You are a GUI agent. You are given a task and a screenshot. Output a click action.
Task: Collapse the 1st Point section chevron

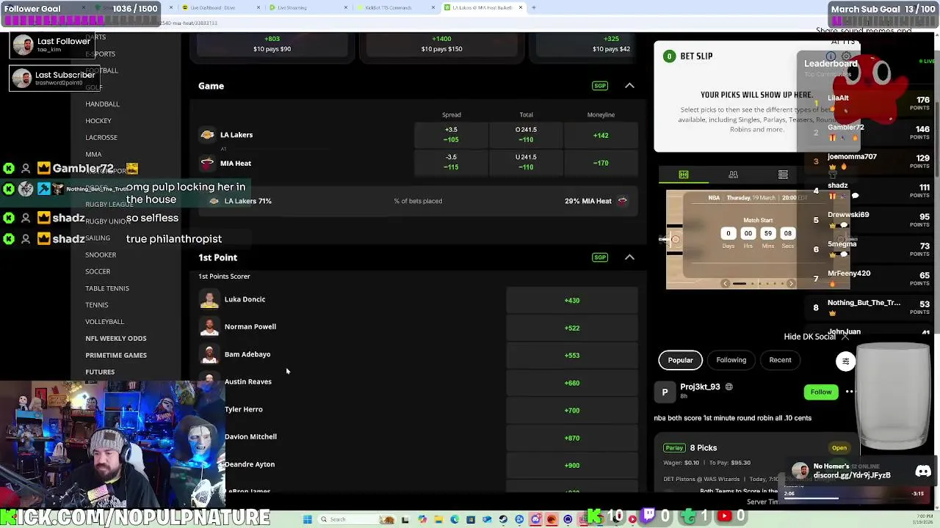(x=629, y=257)
